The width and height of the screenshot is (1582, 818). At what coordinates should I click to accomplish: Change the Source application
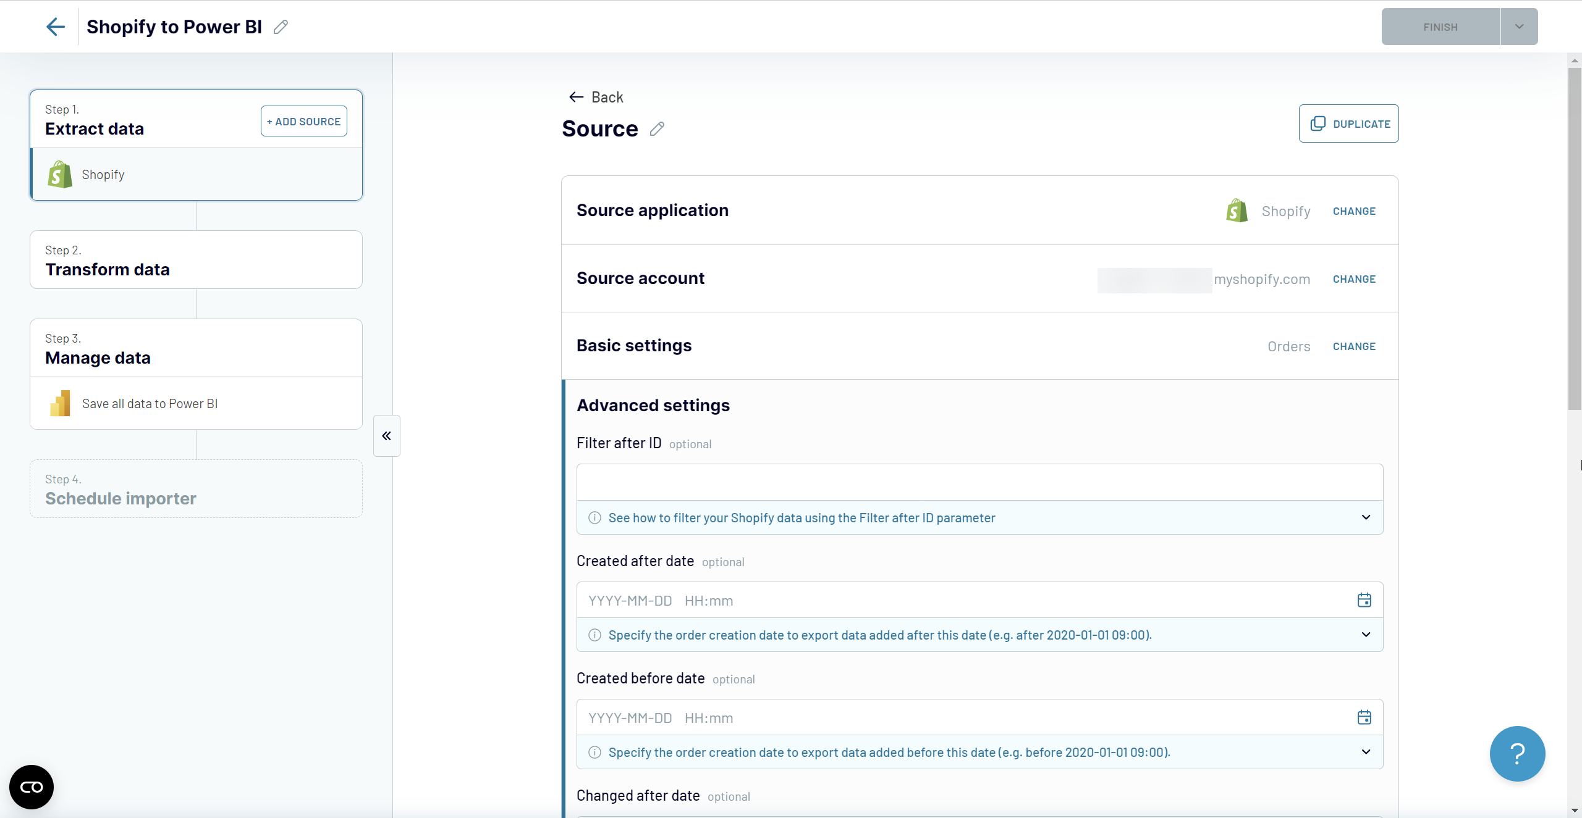pyautogui.click(x=1354, y=211)
